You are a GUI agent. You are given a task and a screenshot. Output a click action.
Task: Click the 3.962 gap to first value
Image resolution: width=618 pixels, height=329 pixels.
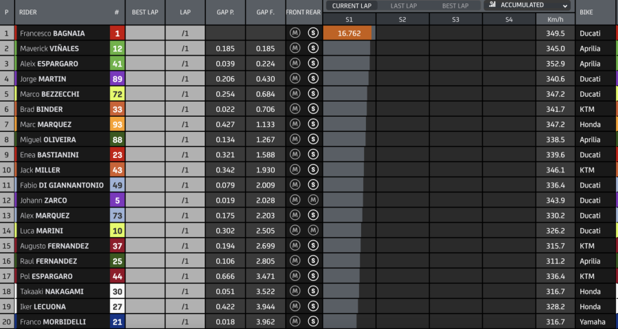(x=265, y=322)
